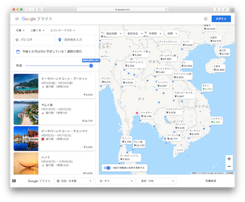Open the Phuket beach thumbnail
The height and width of the screenshot is (202, 245).
[26, 86]
